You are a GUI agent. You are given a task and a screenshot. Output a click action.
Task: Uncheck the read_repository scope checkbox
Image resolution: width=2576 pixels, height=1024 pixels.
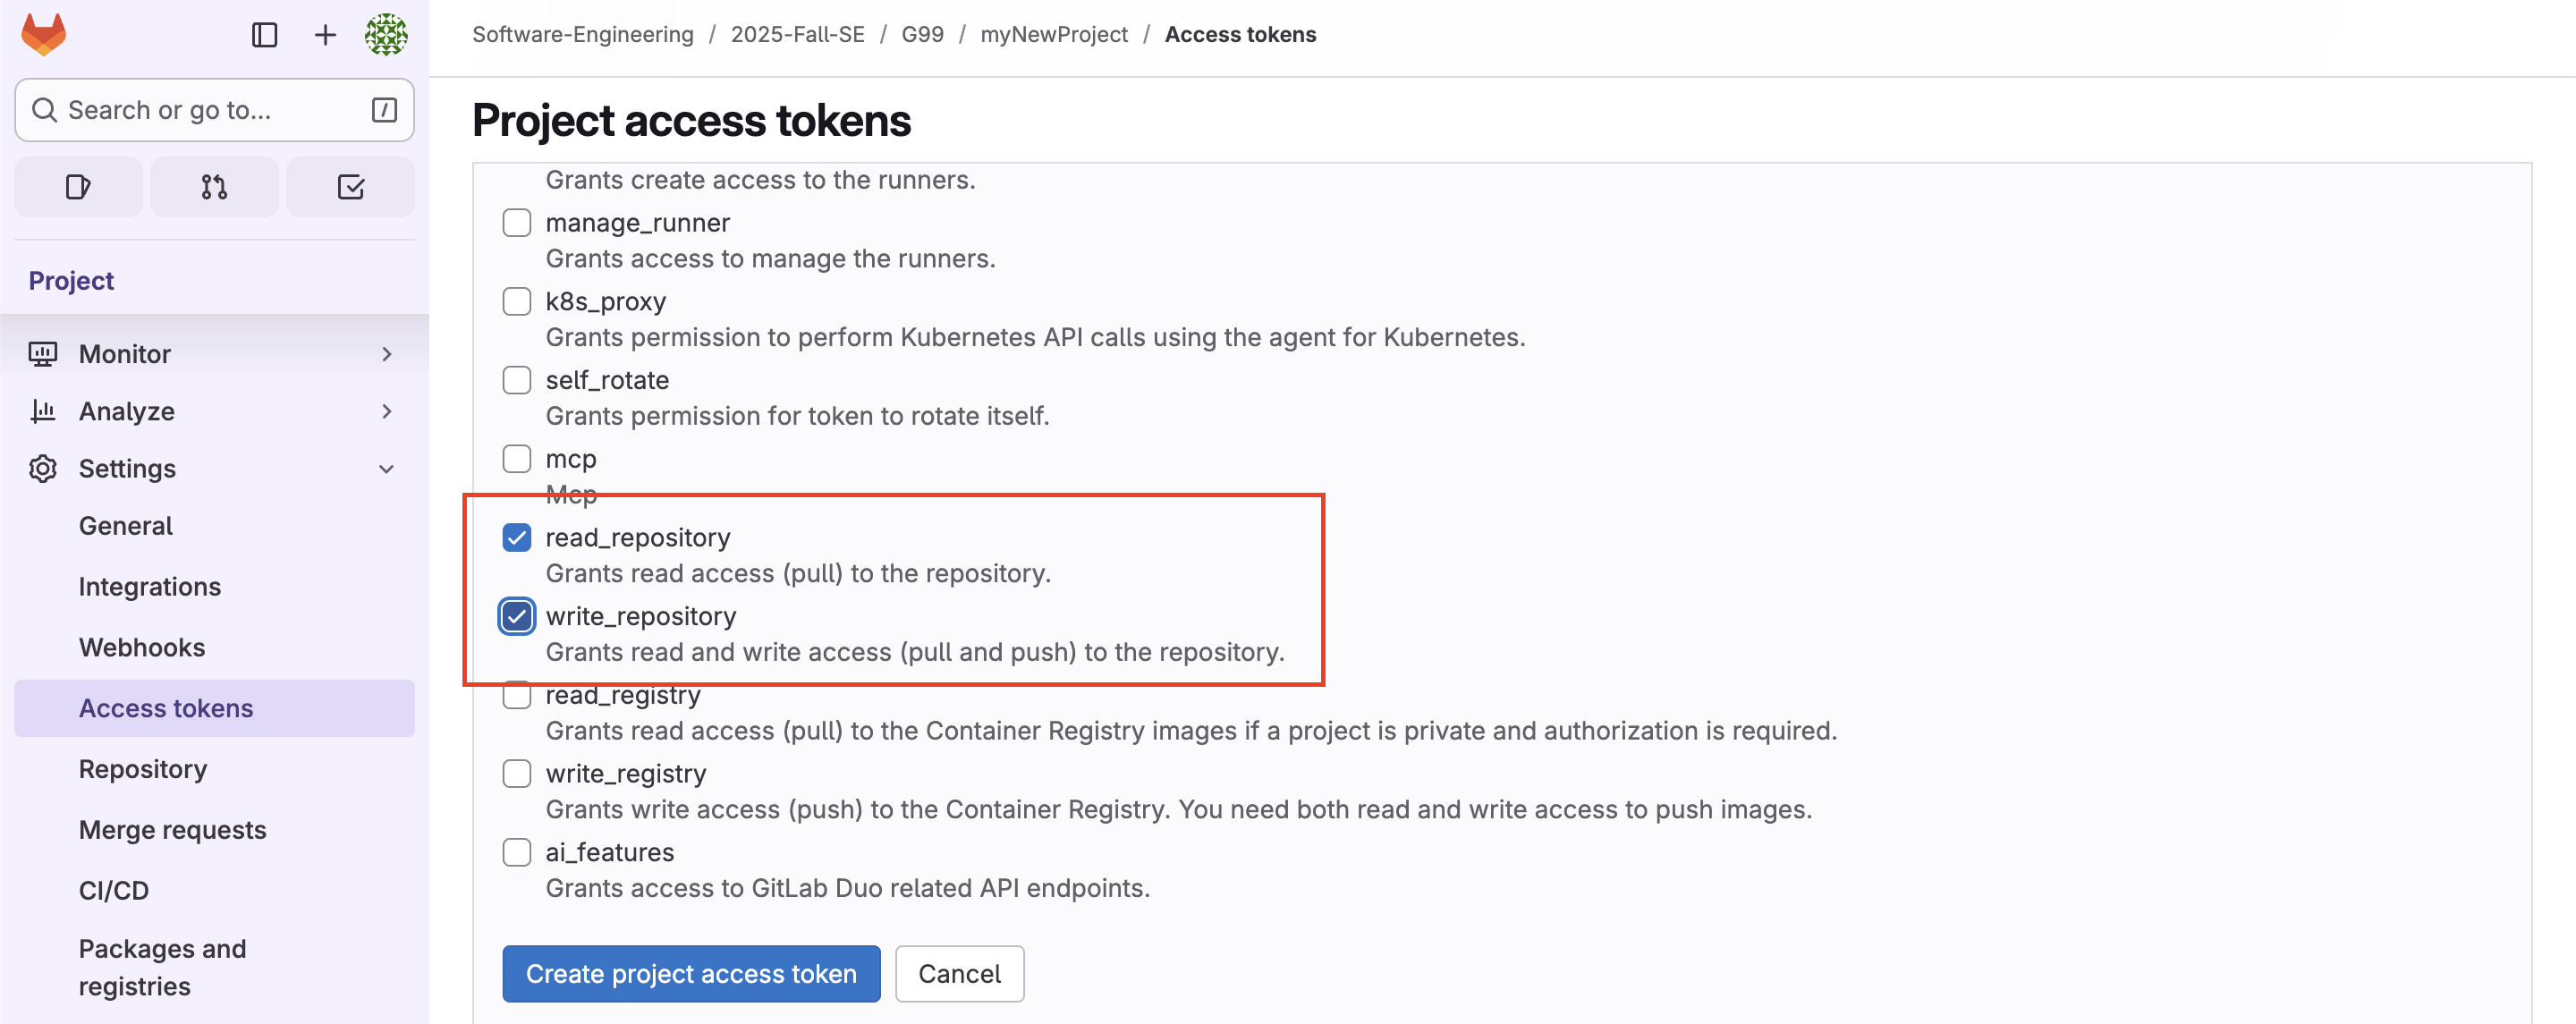click(x=517, y=538)
